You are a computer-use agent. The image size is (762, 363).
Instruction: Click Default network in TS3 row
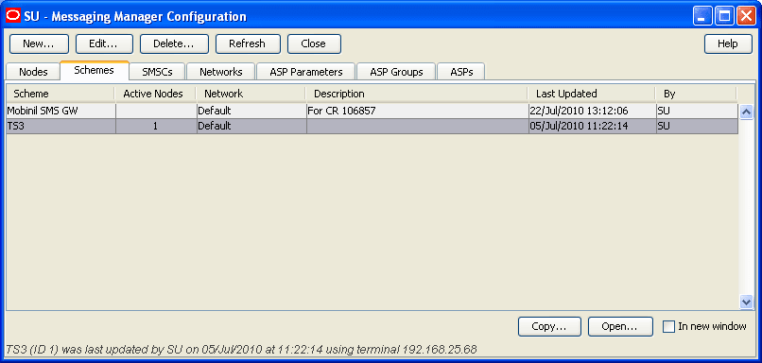click(x=215, y=127)
